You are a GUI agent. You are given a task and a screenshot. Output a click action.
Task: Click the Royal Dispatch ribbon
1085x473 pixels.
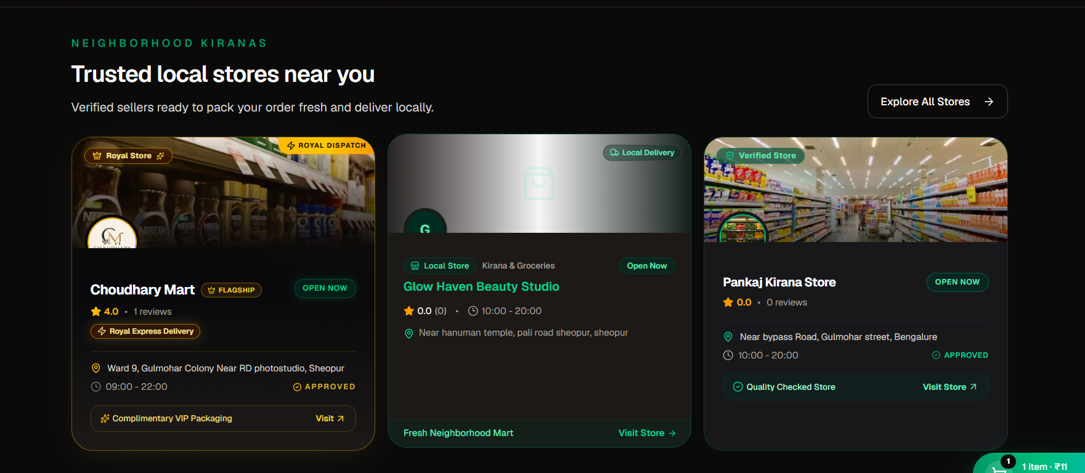(x=327, y=145)
